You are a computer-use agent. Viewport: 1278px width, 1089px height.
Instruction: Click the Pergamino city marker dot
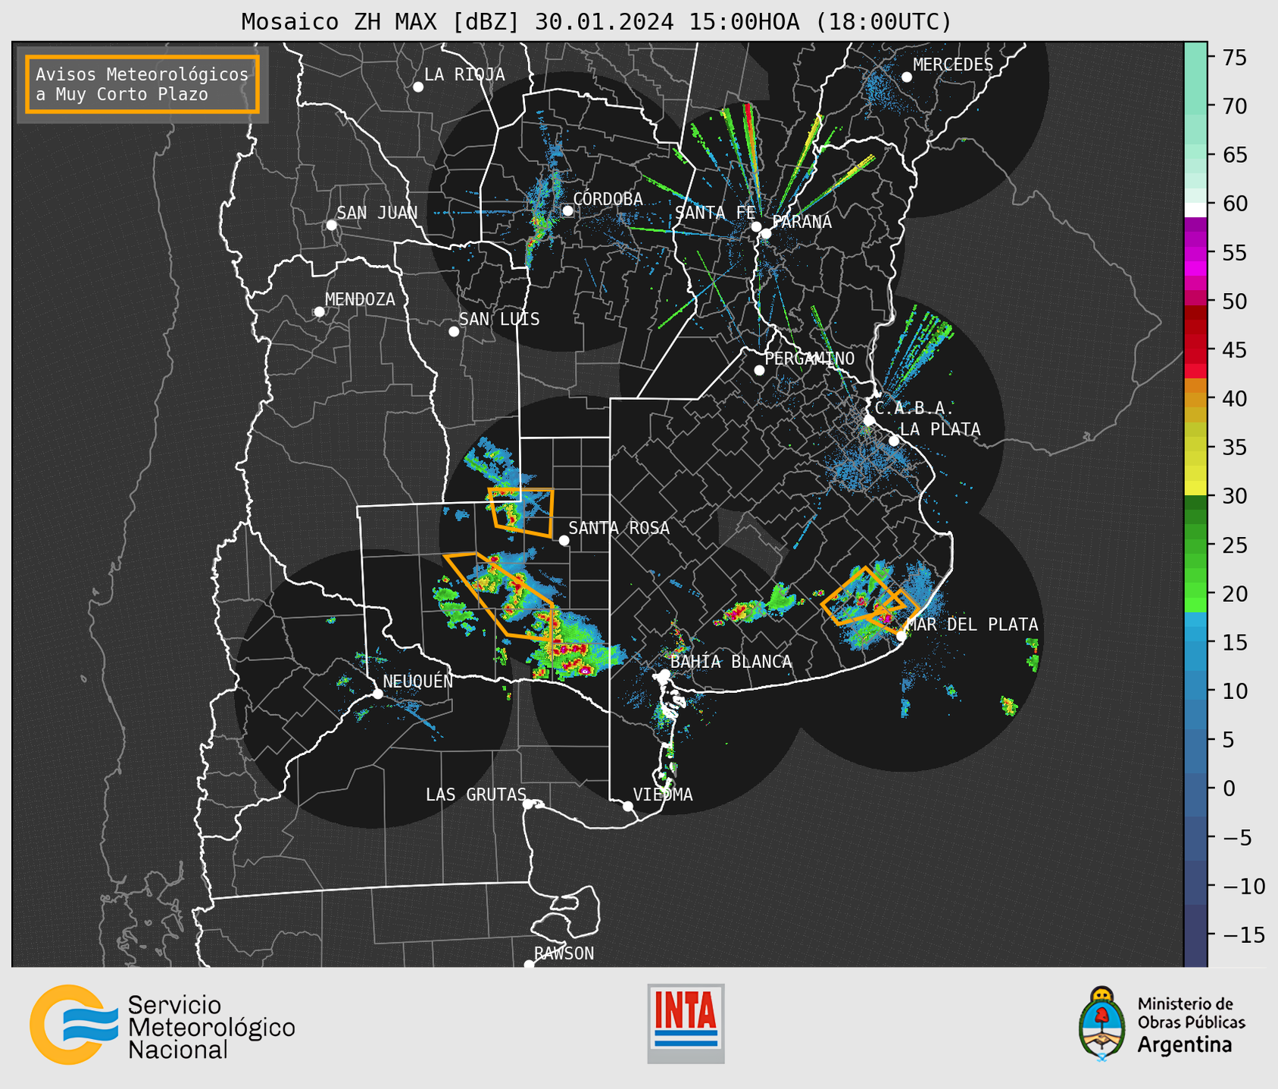[759, 370]
